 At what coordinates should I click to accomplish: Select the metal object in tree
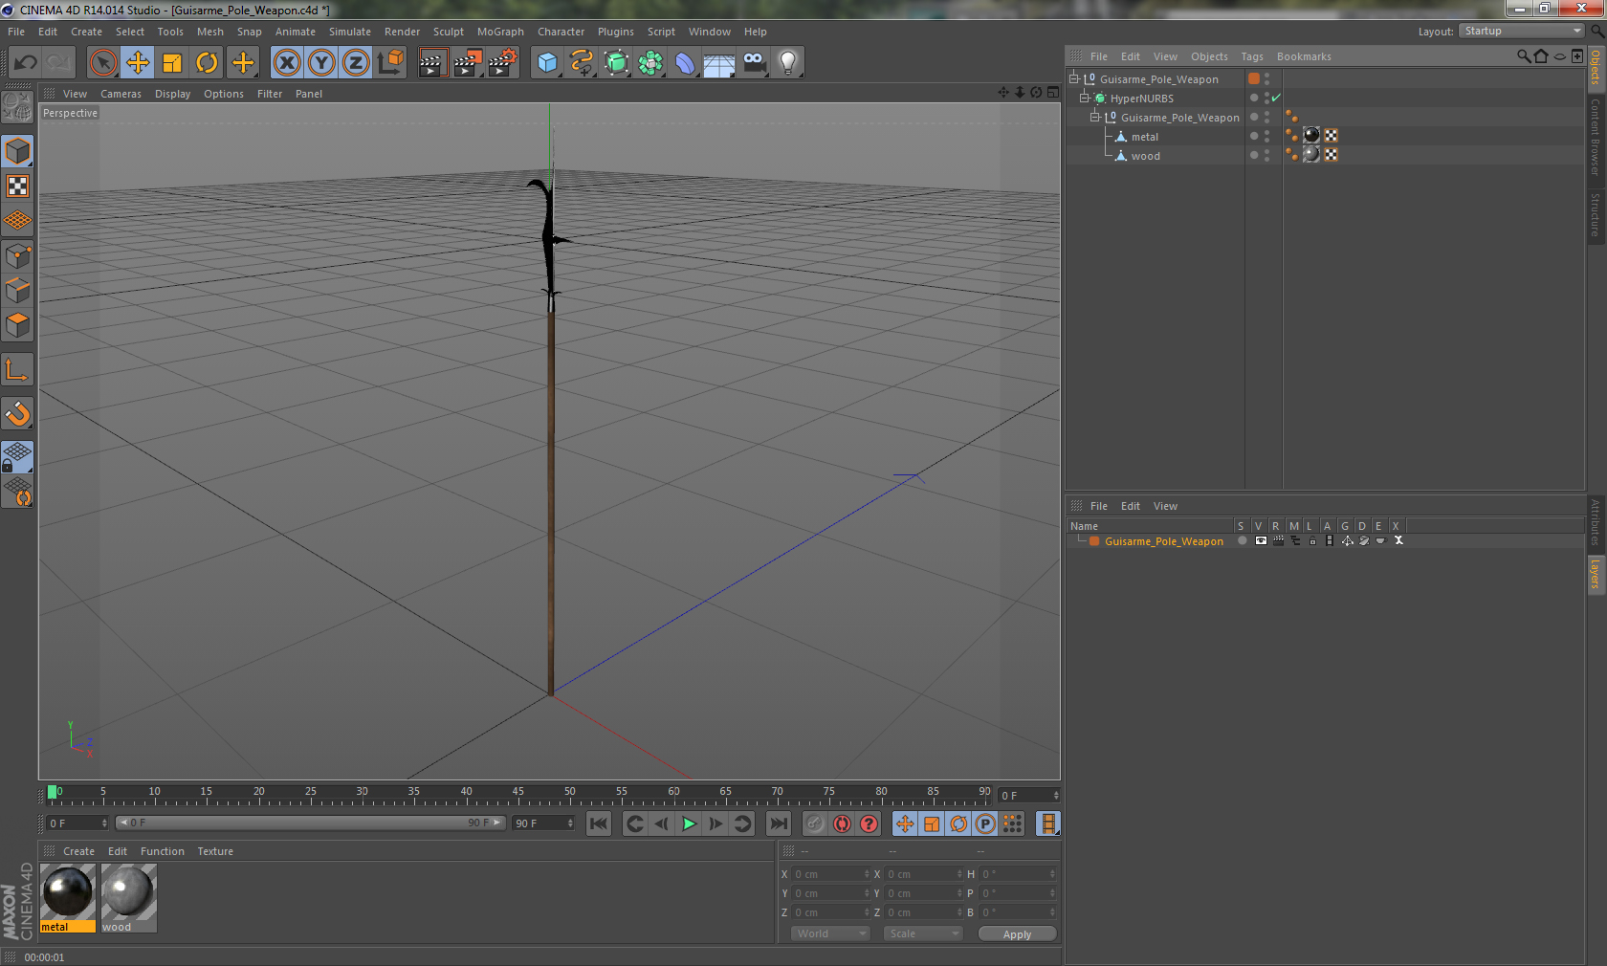pyautogui.click(x=1144, y=137)
